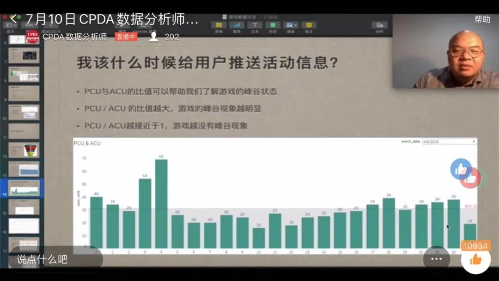Tap the viewer count person icon
This screenshot has height=281, width=499.
tap(154, 37)
